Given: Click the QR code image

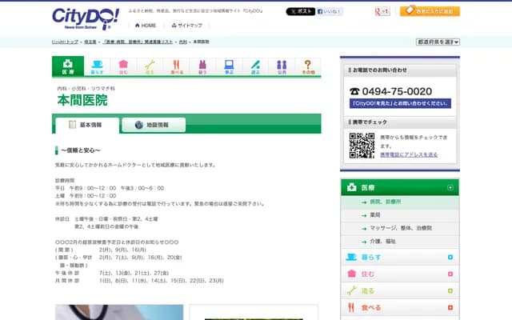Looking at the screenshot, I should (362, 146).
